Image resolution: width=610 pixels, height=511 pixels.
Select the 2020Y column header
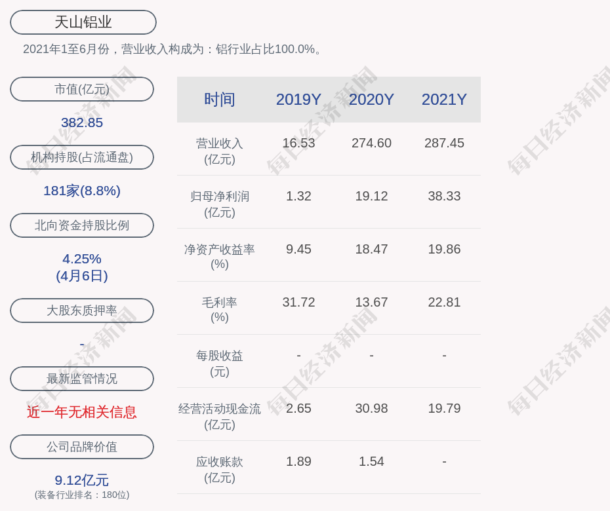(371, 100)
